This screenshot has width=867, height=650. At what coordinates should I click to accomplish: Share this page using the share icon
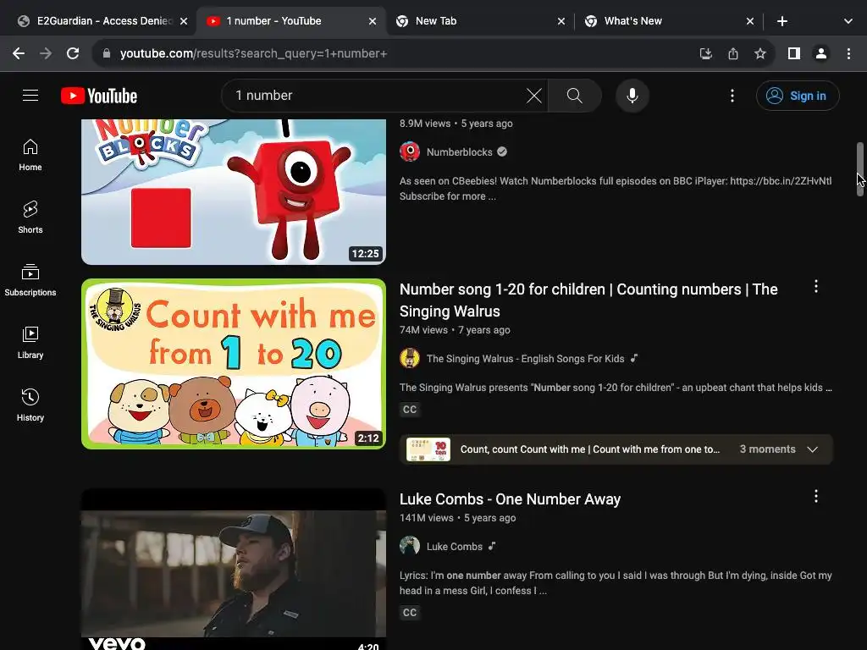(733, 53)
